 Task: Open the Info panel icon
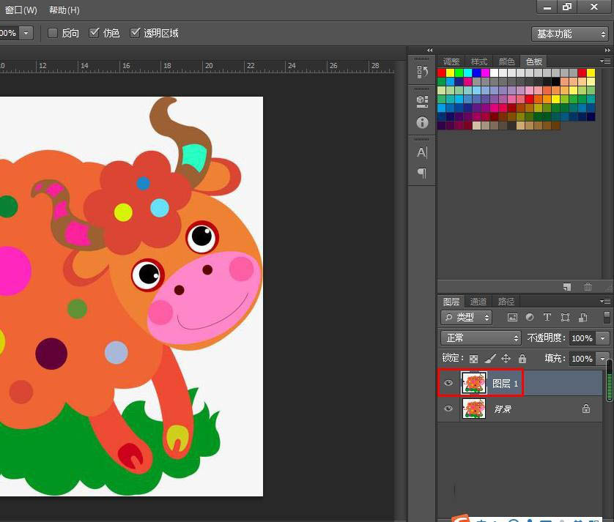[422, 122]
